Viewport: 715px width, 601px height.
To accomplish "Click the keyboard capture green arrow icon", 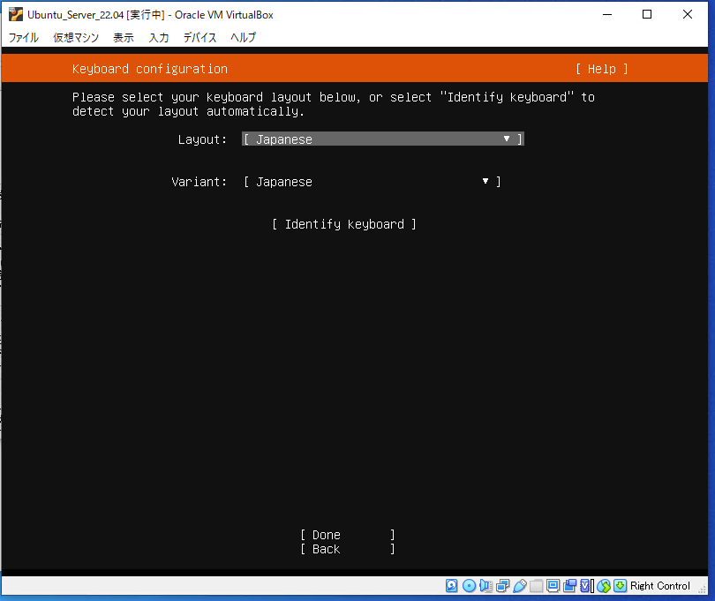I will pos(621,585).
